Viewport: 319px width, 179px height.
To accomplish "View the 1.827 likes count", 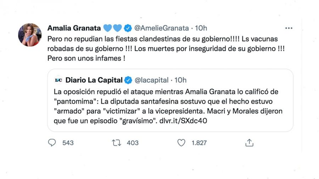I will click(x=199, y=143).
